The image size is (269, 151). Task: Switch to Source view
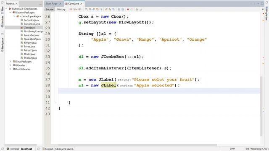pos(50,9)
